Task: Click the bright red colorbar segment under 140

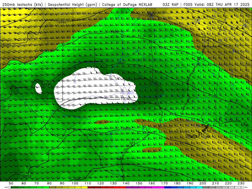Action: click(x=123, y=187)
